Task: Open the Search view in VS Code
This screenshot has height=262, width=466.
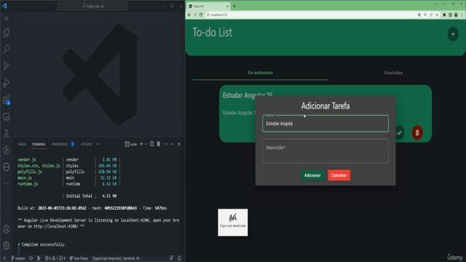Action: [7, 49]
